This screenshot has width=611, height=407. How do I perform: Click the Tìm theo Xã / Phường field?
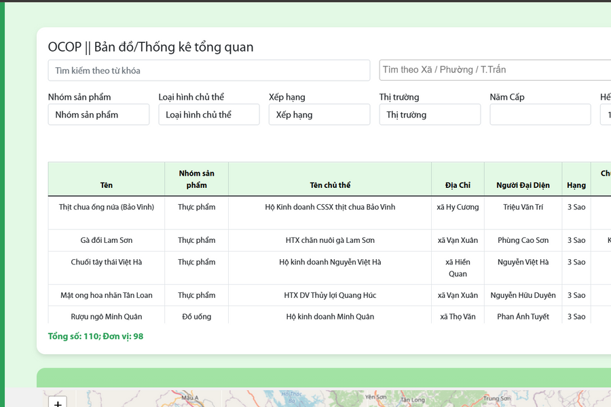tap(492, 70)
